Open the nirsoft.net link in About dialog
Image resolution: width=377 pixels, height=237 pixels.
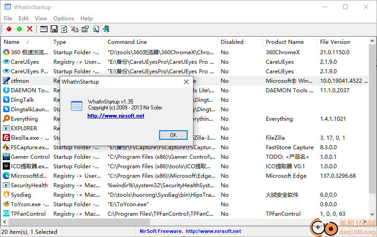(x=116, y=116)
